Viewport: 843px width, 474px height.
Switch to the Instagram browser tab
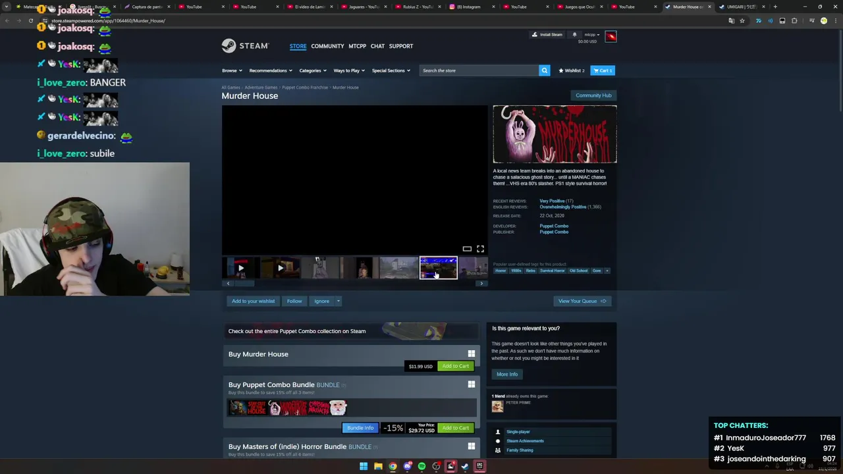pyautogui.click(x=471, y=7)
